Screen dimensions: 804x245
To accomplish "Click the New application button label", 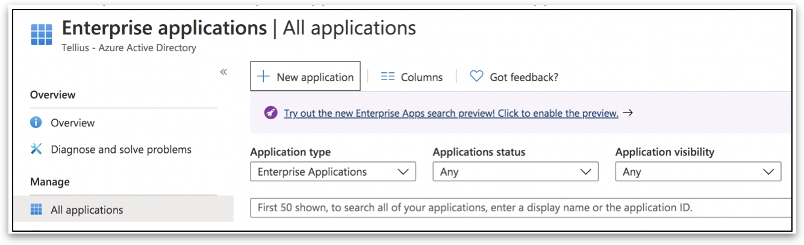I will pos(315,77).
